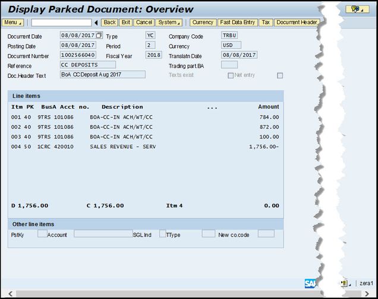Click the customize layout icon at top right
The image size is (378, 299).
(357, 9)
